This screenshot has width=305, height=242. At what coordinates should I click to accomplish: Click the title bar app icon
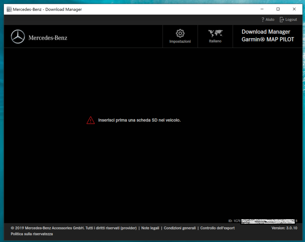[x=9, y=9]
